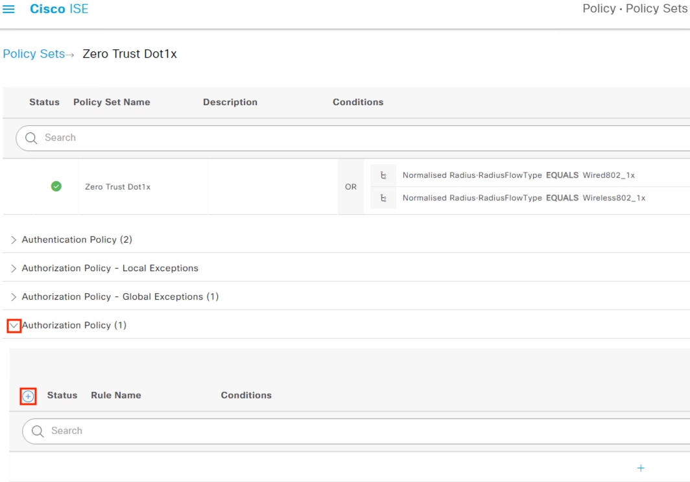
Task: Click the policy set search field
Action: pos(353,138)
